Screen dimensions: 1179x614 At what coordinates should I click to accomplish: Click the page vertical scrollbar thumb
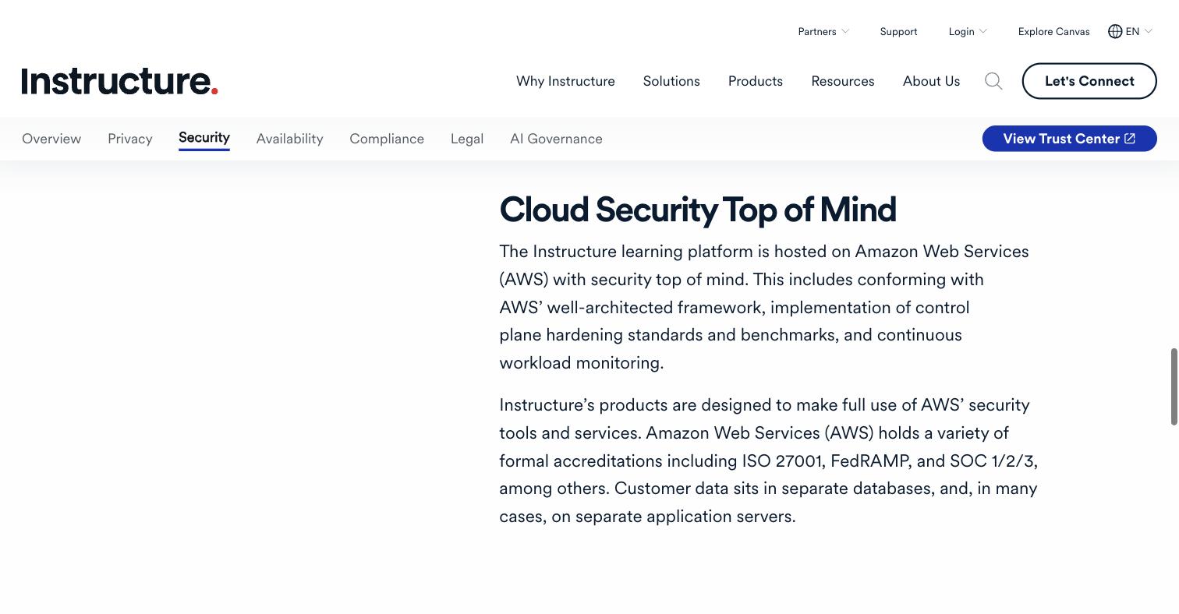pyautogui.click(x=1174, y=386)
